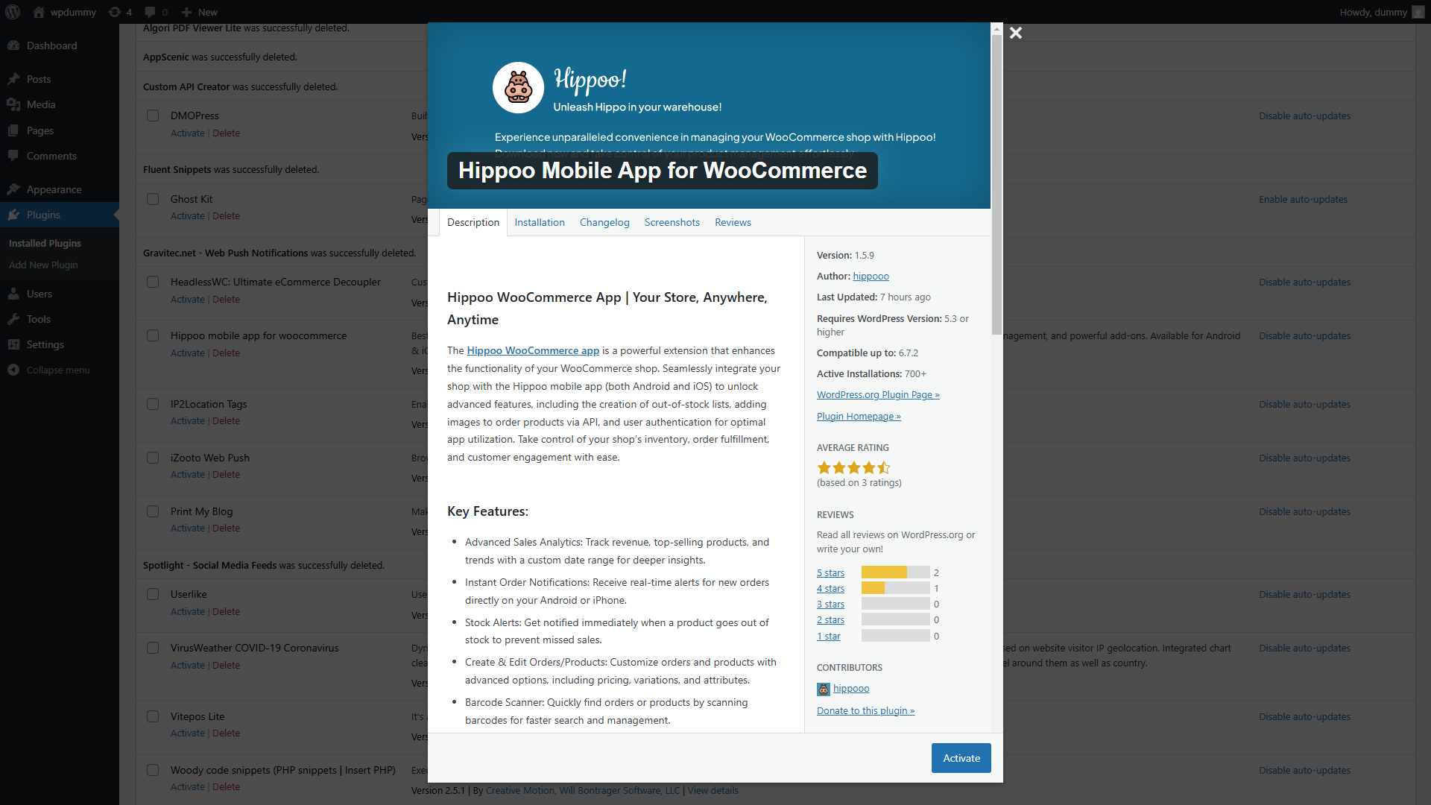Viewport: 1431px width, 805px height.
Task: Open the Settings sliders icon
Action: 13,344
